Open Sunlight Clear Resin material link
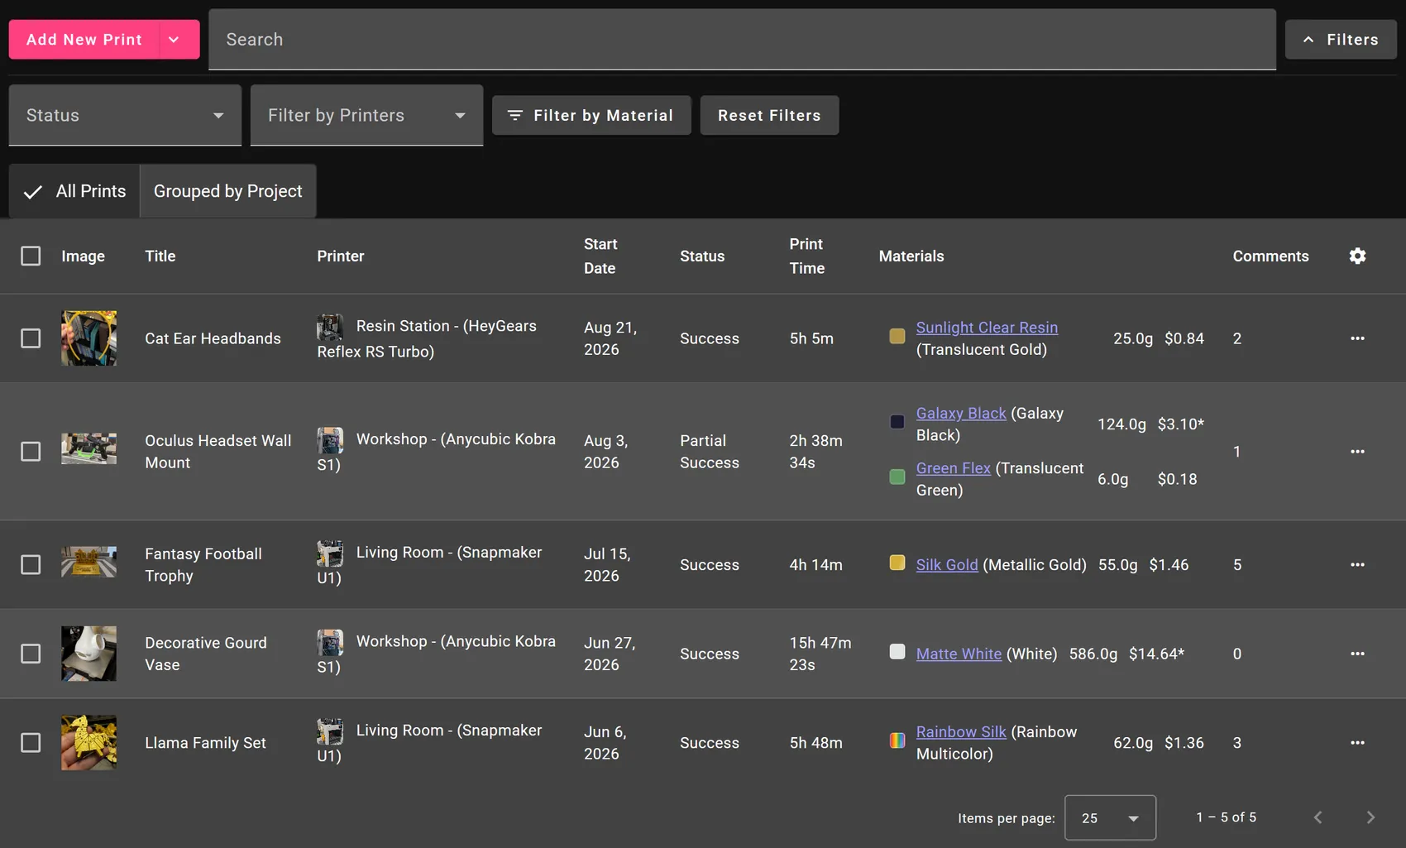1406x848 pixels. coord(987,328)
